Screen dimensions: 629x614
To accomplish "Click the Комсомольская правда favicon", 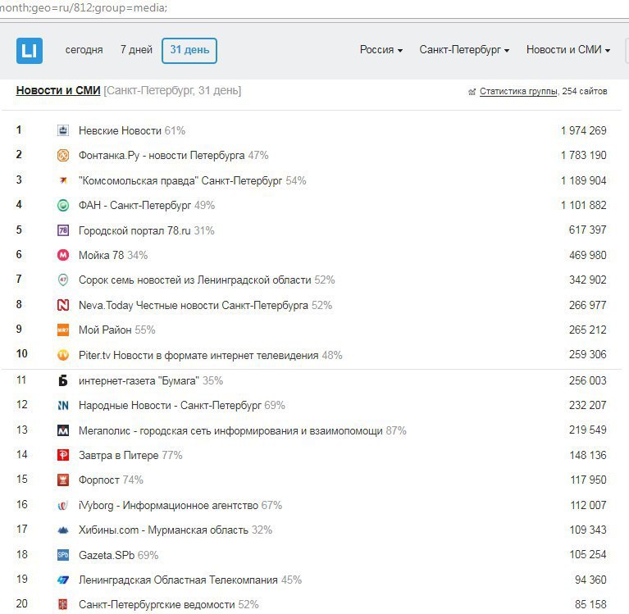I will pyautogui.click(x=63, y=180).
